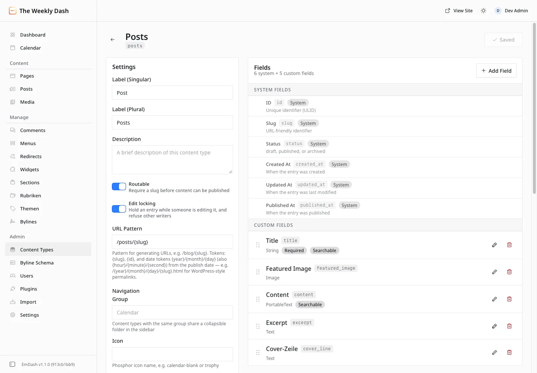Open Widgets in the sidebar
Screen dimensions: 537x373
pos(48,169)
